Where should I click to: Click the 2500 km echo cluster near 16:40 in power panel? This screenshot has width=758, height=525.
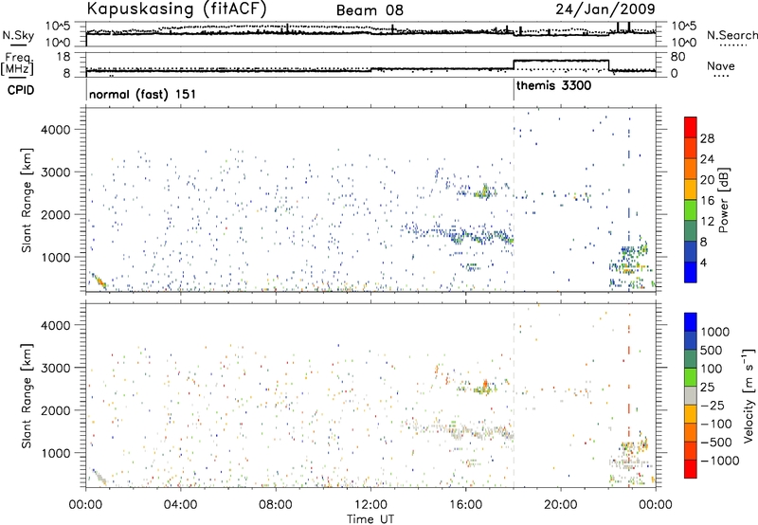tap(484, 192)
